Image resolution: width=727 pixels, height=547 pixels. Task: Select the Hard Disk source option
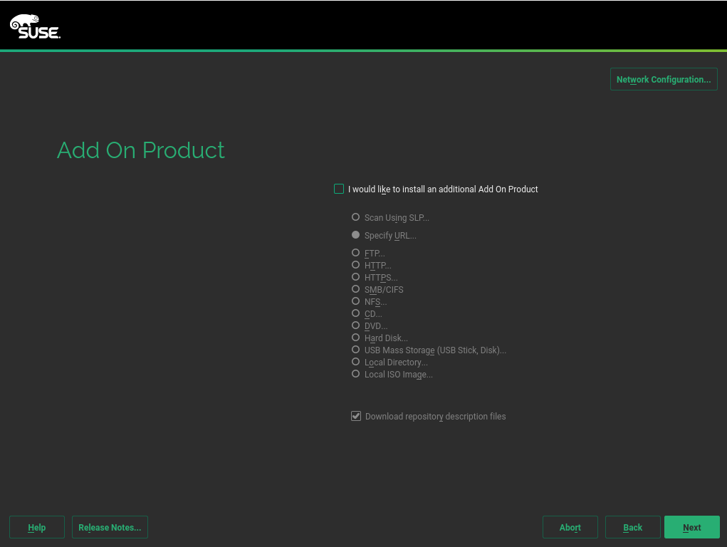pyautogui.click(x=356, y=338)
